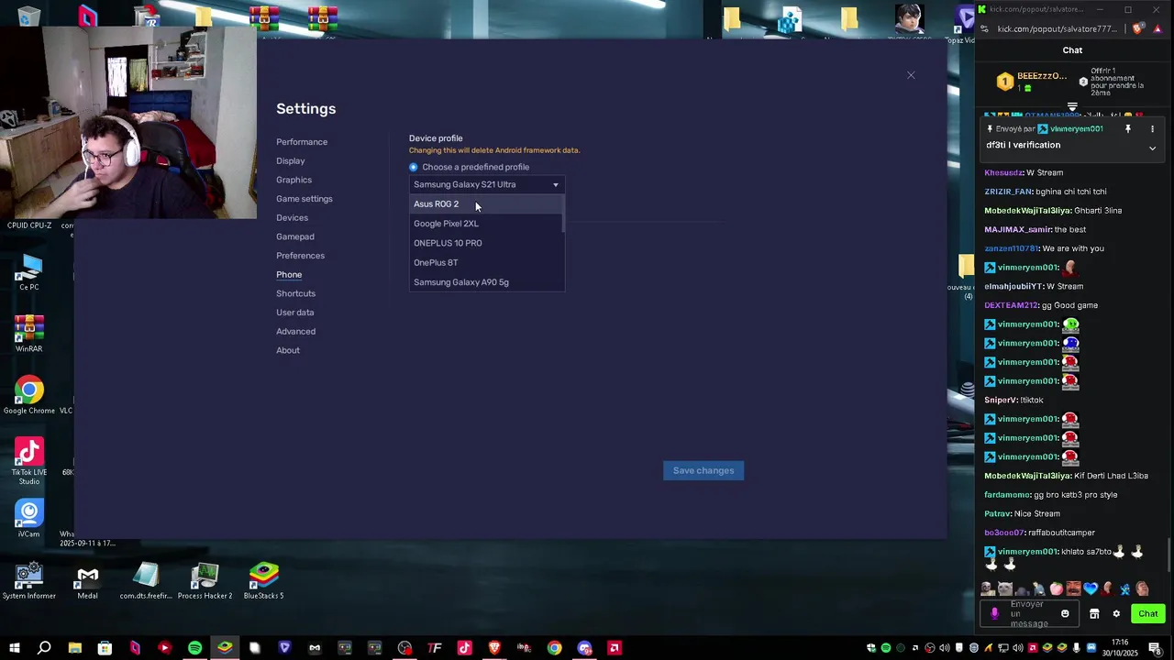Open Windows taskbar search
The image size is (1174, 660).
[44, 648]
